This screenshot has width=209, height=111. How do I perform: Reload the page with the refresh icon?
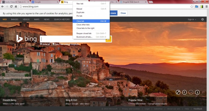pyautogui.click(x=11, y=7)
